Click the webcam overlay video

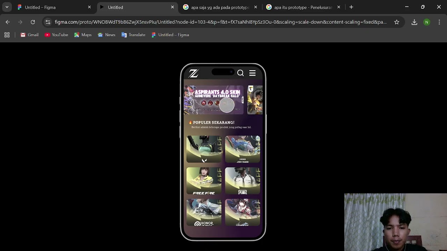pos(396,222)
